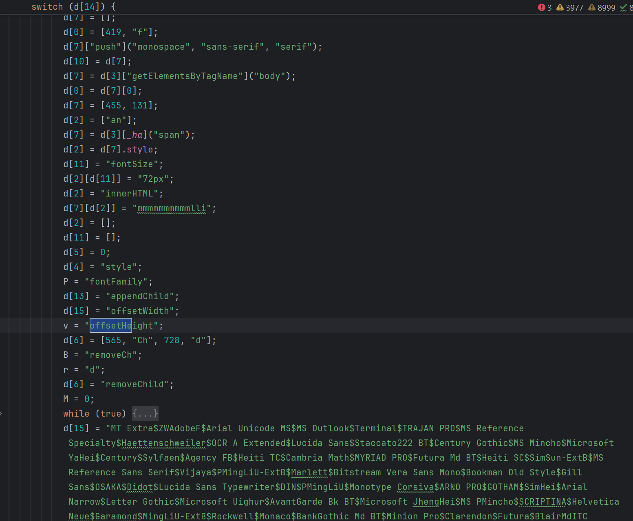Click underlined Didot in font list

click(x=140, y=487)
